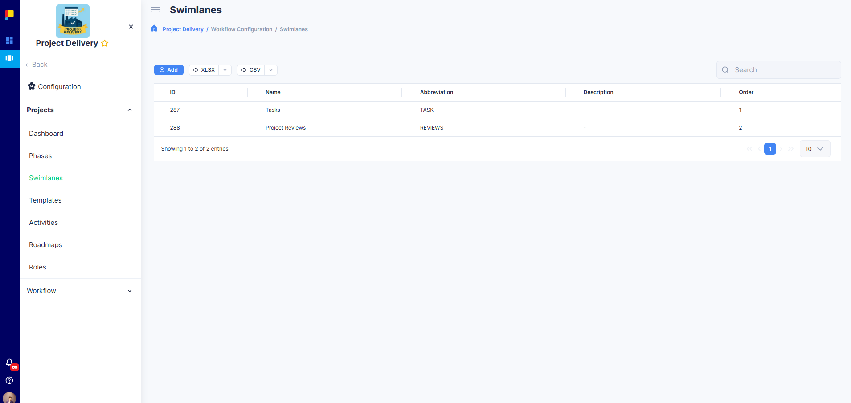Click the app logo icon at top-left
The image size is (851, 403).
9,15
